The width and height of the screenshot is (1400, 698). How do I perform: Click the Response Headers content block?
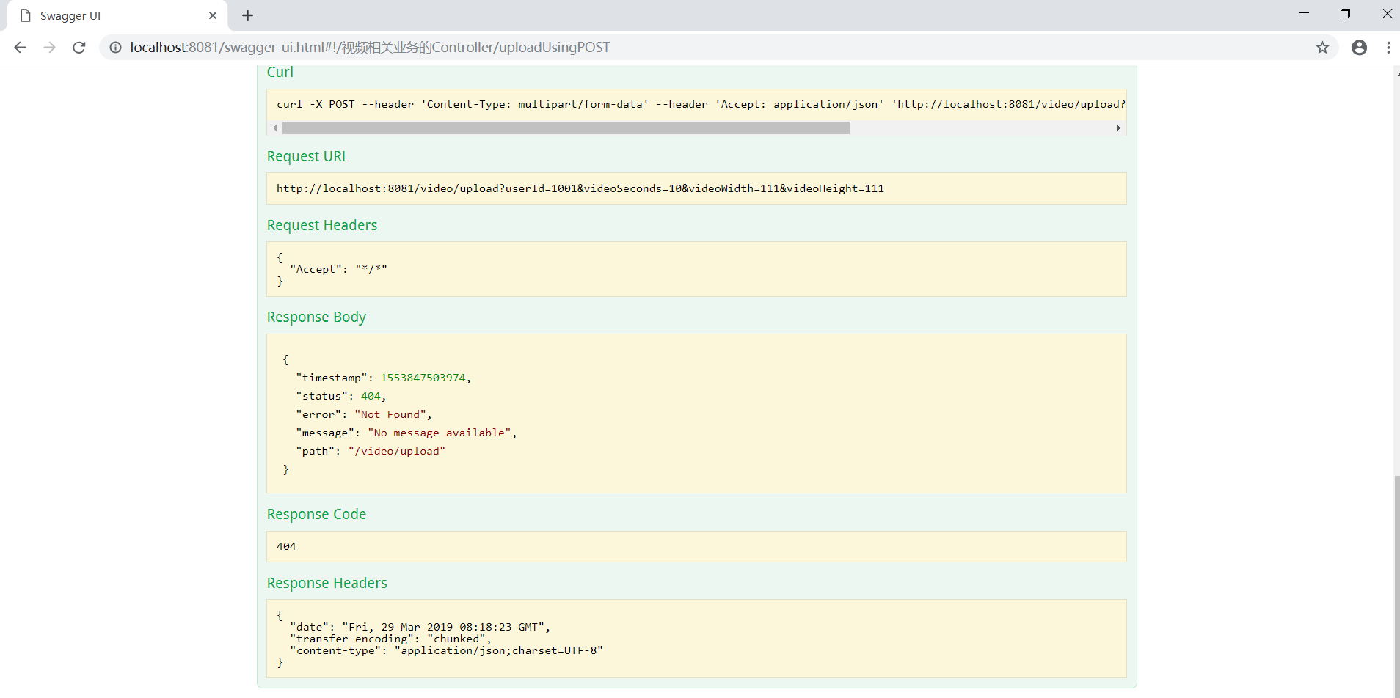pyautogui.click(x=696, y=639)
